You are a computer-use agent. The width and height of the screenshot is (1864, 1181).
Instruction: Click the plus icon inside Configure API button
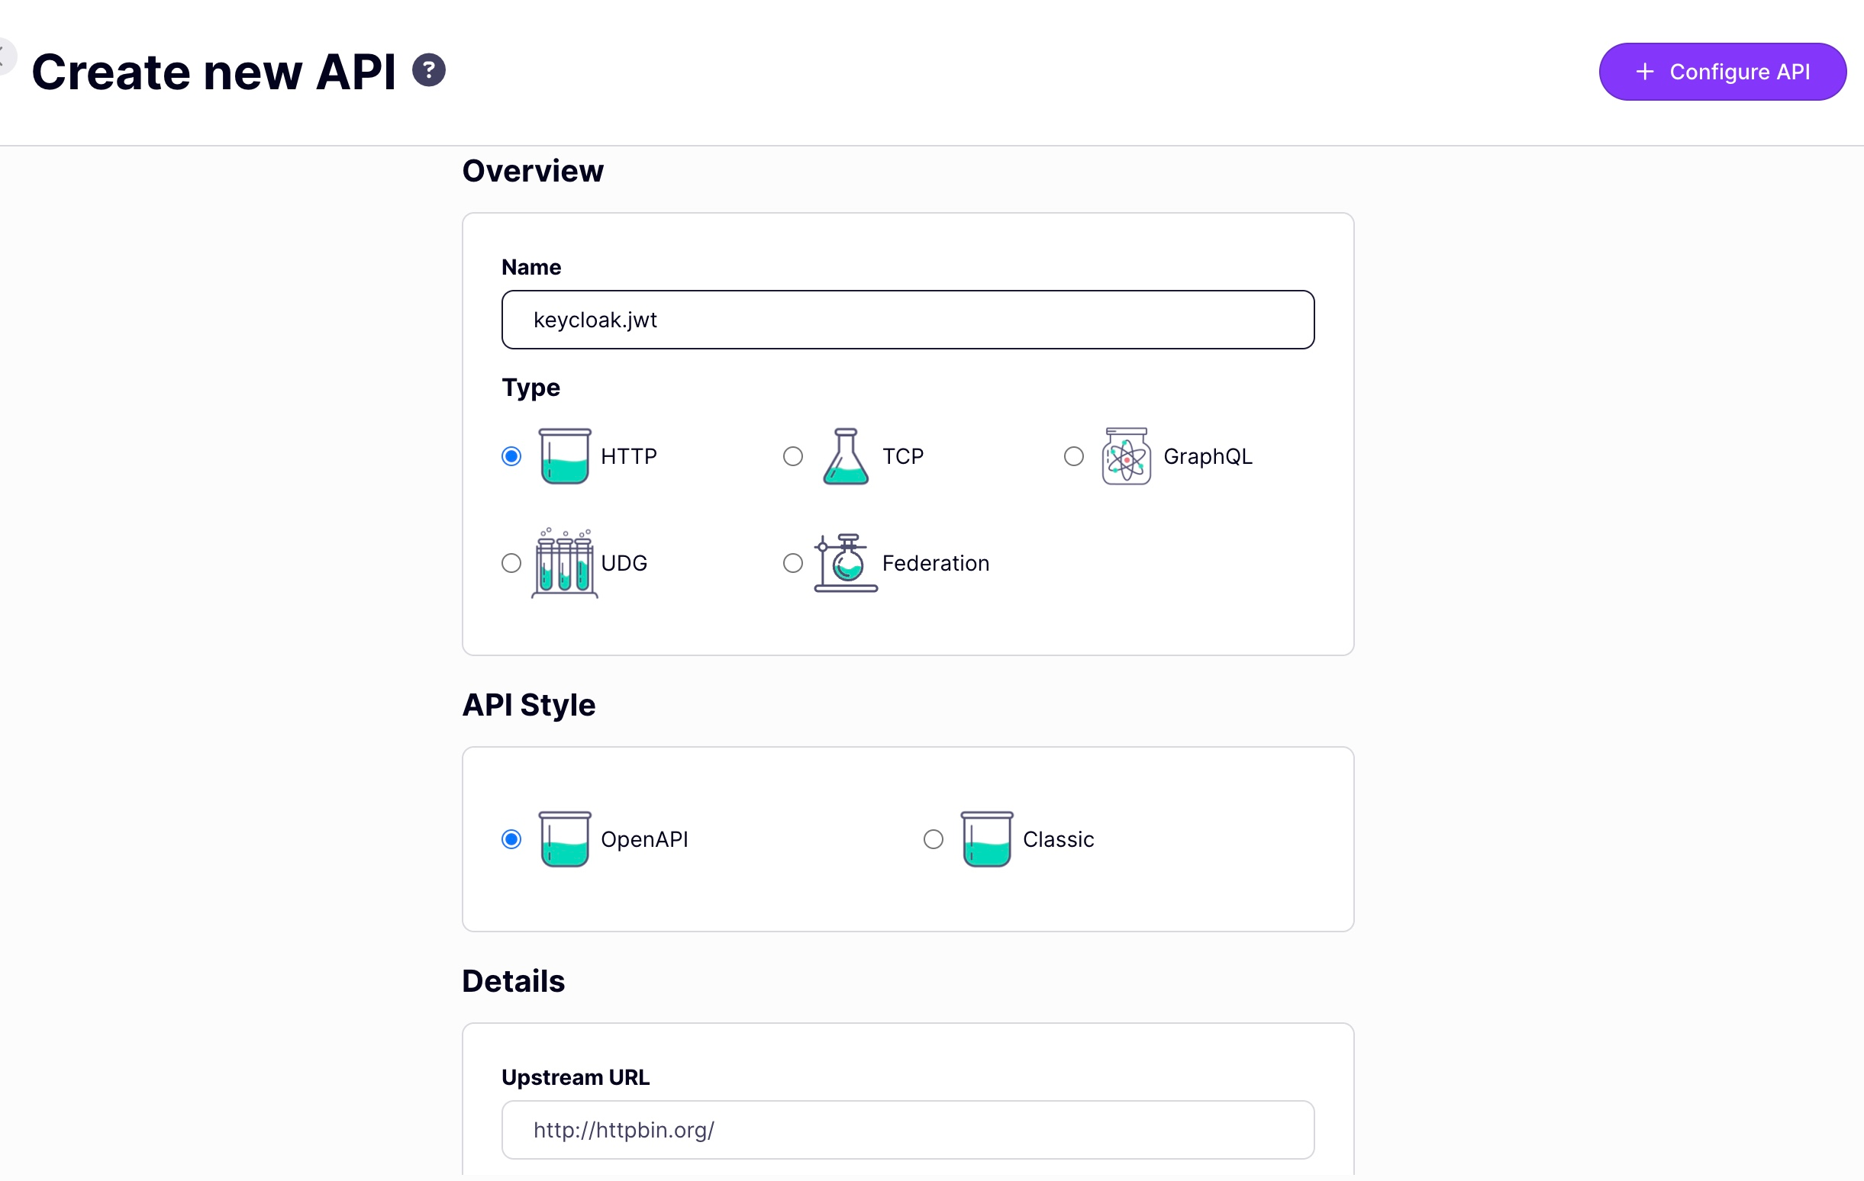[x=1646, y=71]
